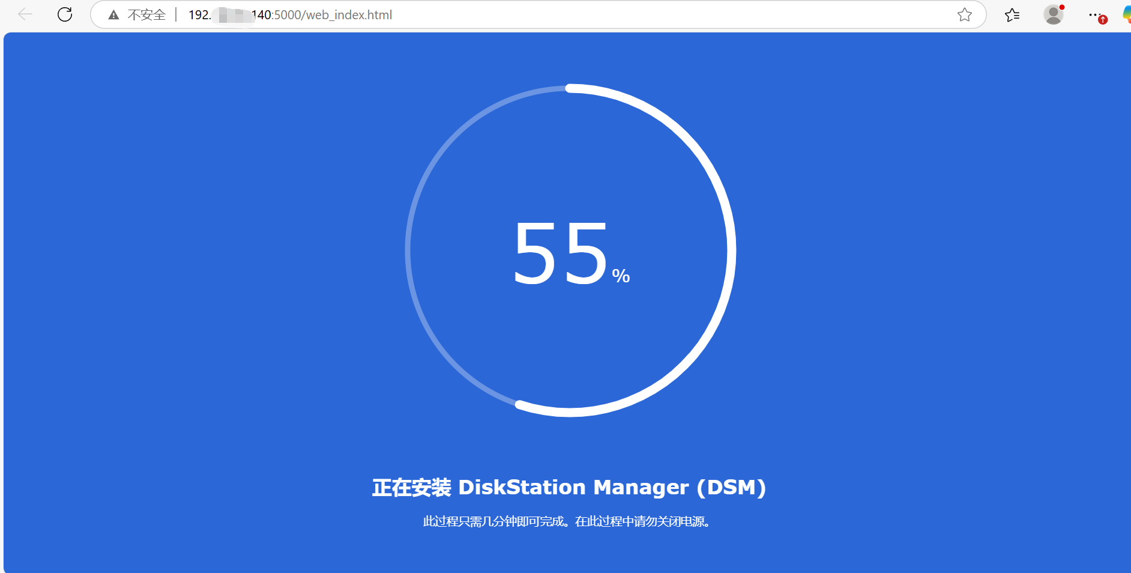Click the DiskStation Manager (DSM) heading

pos(570,487)
